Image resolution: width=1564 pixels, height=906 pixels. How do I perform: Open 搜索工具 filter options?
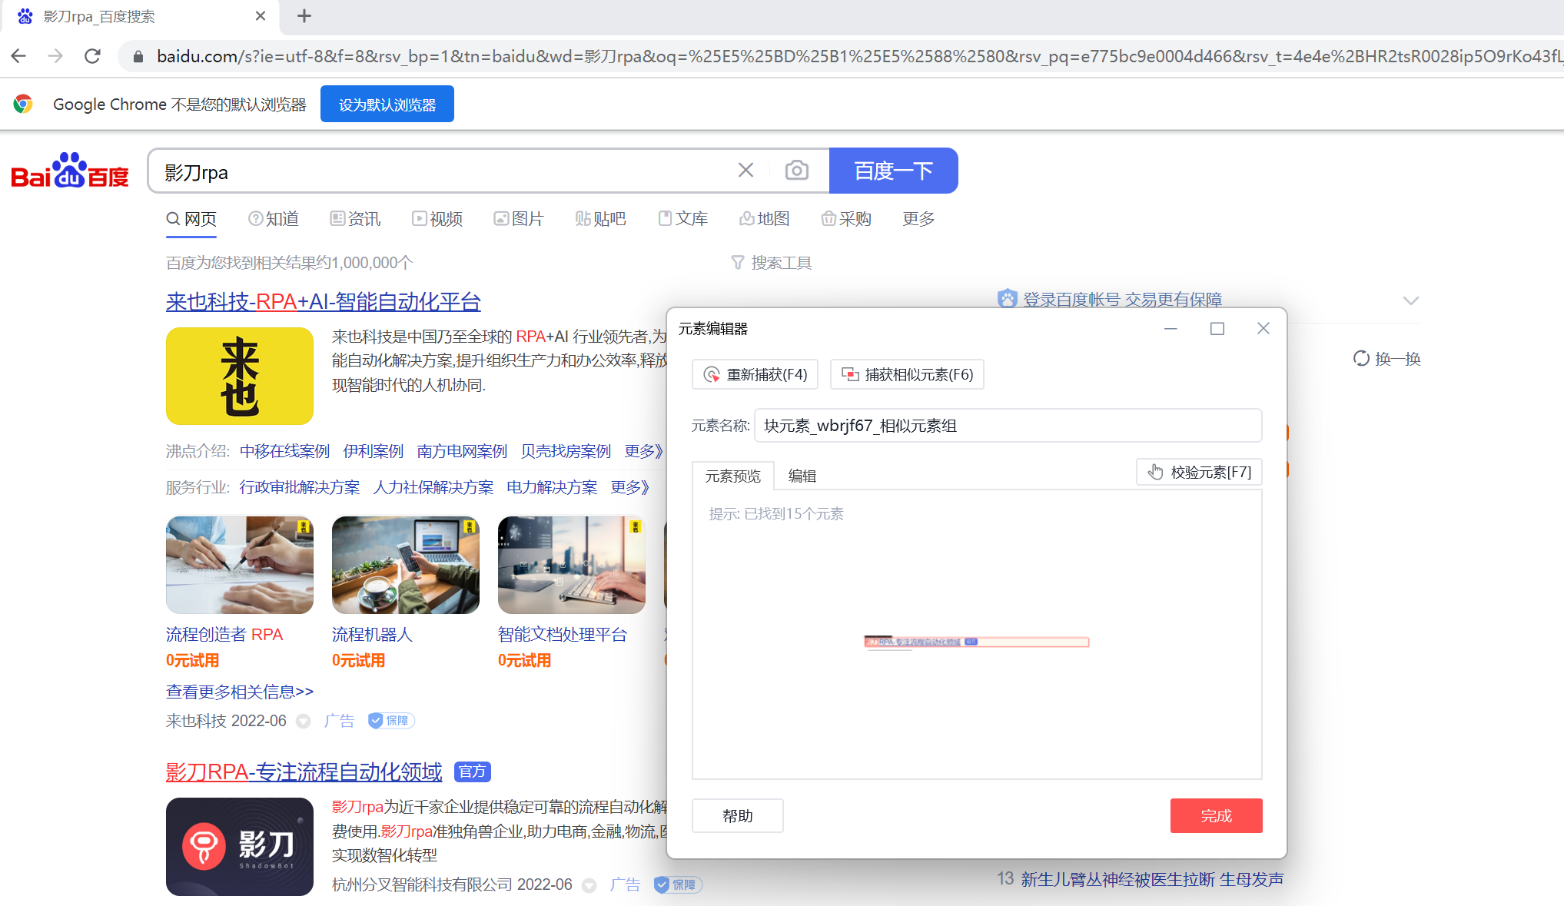[x=771, y=263]
